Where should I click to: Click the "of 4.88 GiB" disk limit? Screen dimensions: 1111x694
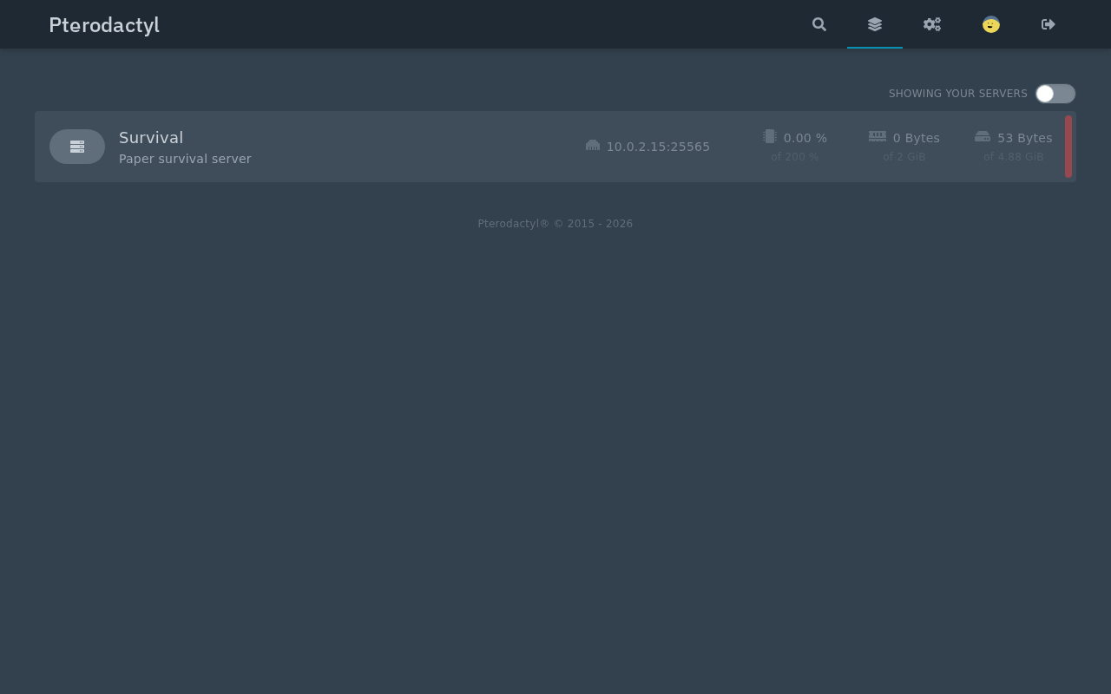[1014, 157]
